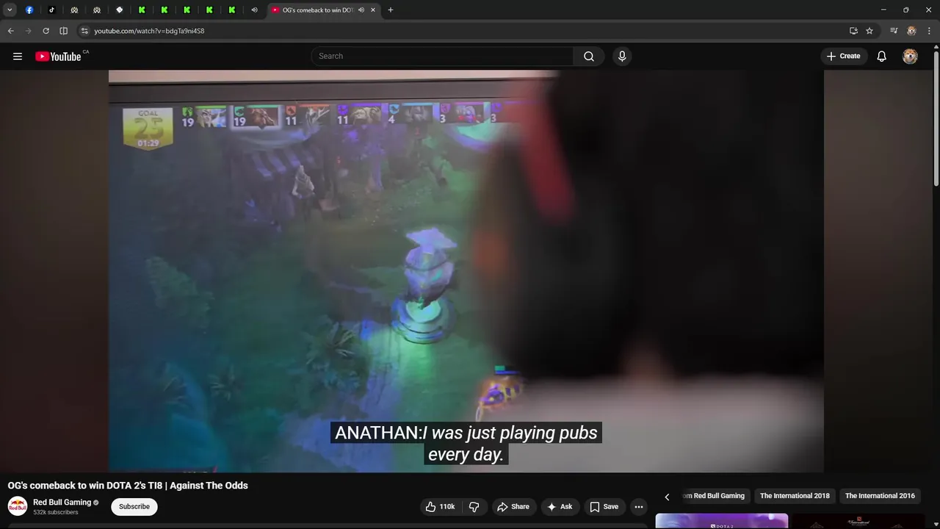940x529 pixels.
Task: Mute the YouTube tab audio
Action: tap(361, 10)
